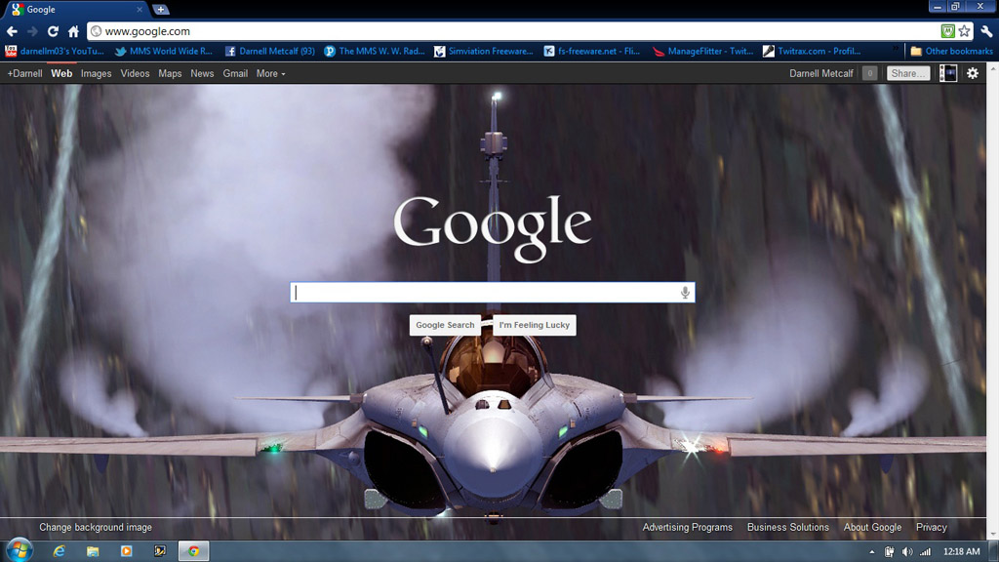Open MMS World Wide R... Twitter bookmark
The width and height of the screenshot is (999, 562).
coord(164,51)
